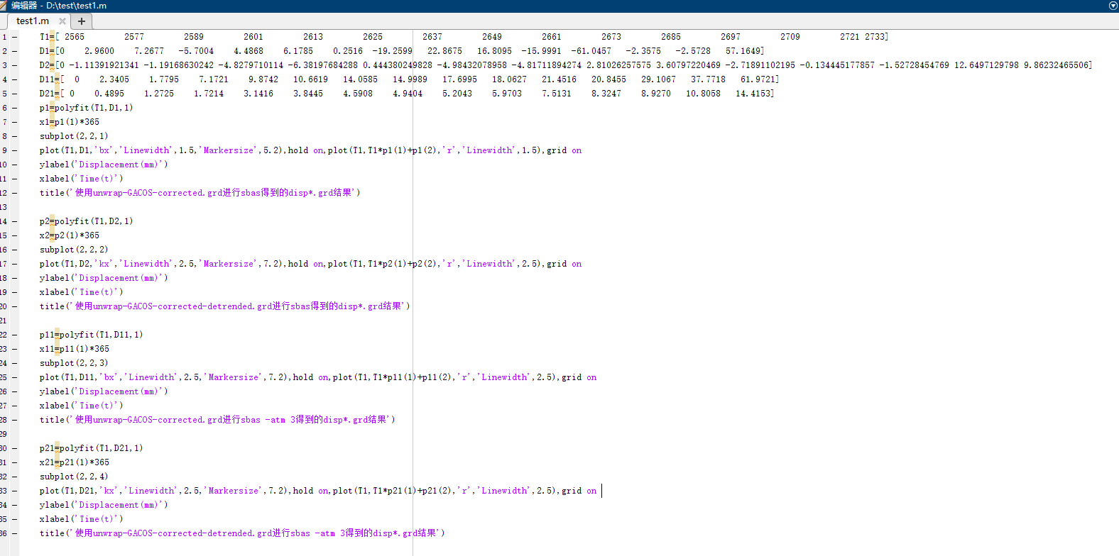Close the test1.m editor tab

62,21
